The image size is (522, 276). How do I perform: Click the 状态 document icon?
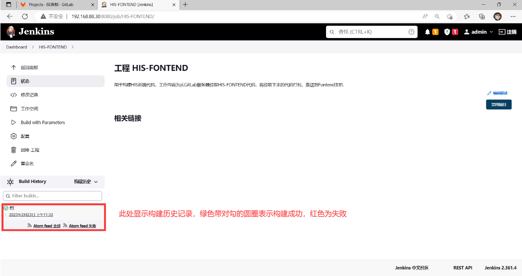(x=13, y=81)
